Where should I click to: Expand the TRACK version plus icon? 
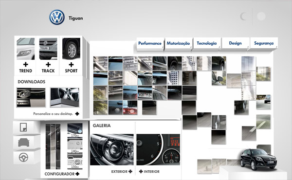(x=48, y=64)
